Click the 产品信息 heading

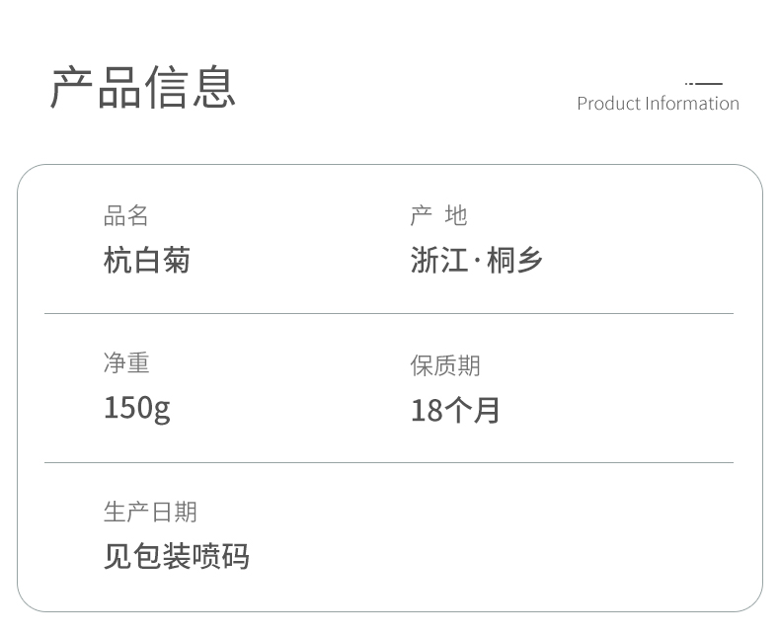[143, 87]
